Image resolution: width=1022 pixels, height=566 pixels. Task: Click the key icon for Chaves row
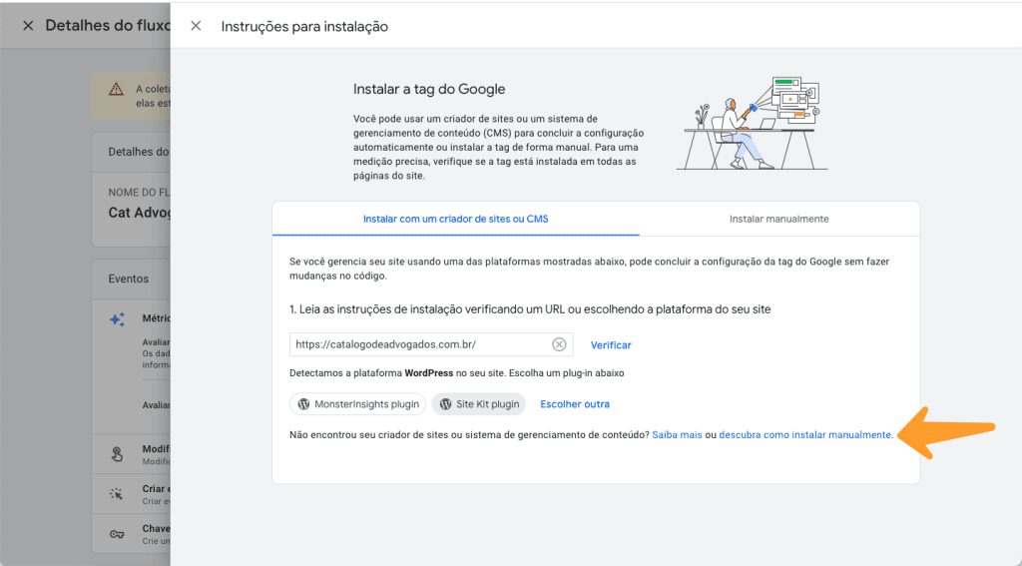pos(117,534)
